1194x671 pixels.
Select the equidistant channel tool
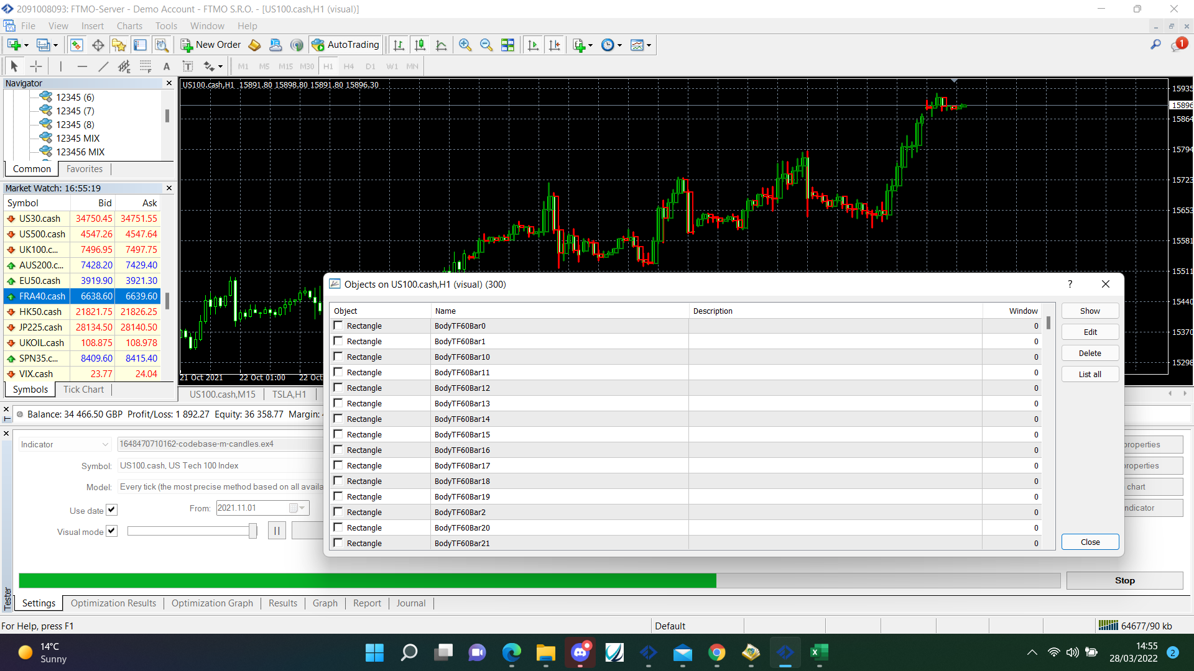(124, 66)
